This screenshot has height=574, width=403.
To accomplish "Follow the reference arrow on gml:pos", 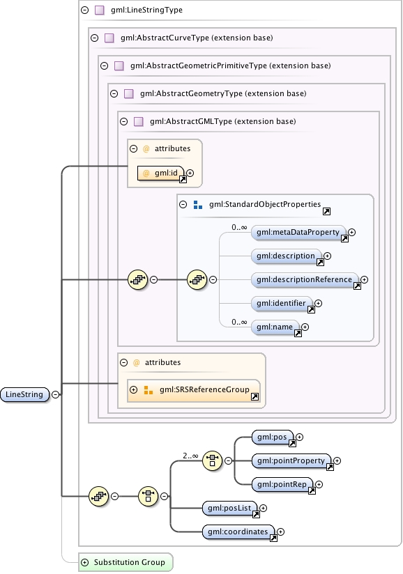I will click(x=292, y=444).
